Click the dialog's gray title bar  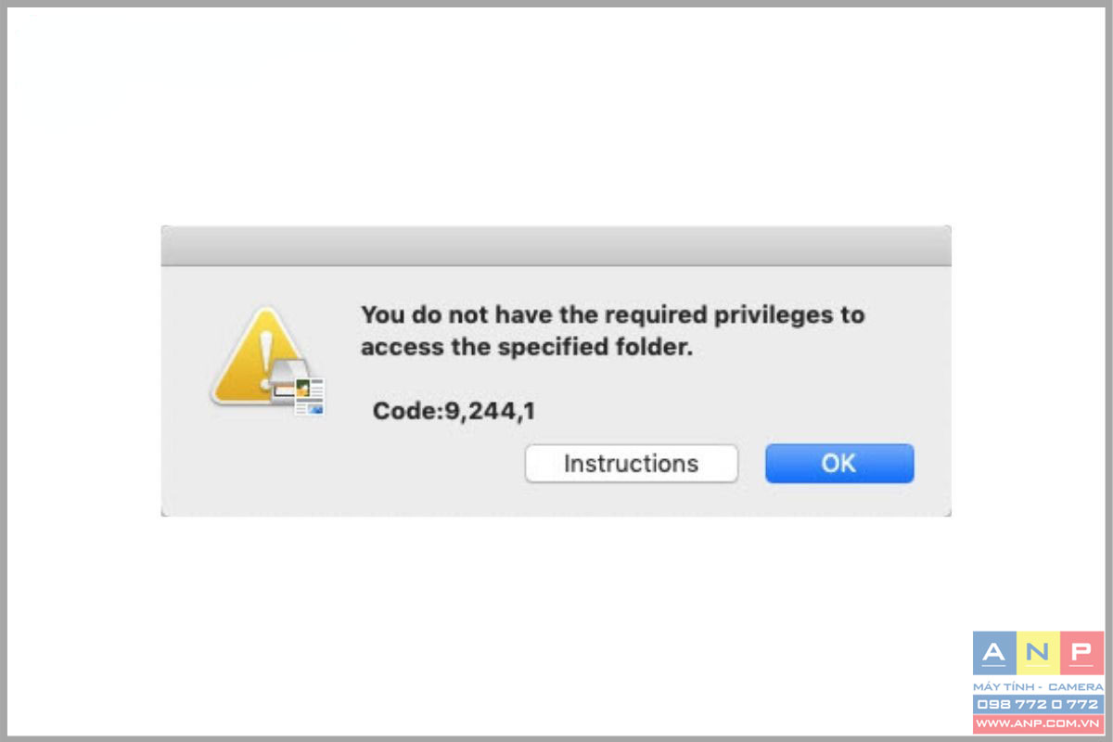point(556,246)
